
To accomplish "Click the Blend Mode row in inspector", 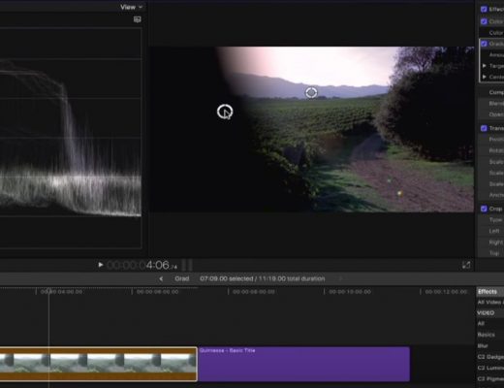I will click(491, 104).
